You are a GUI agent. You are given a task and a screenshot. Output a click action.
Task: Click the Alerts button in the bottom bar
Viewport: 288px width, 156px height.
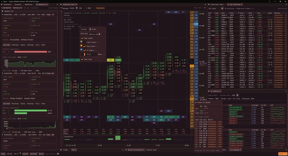41,154
